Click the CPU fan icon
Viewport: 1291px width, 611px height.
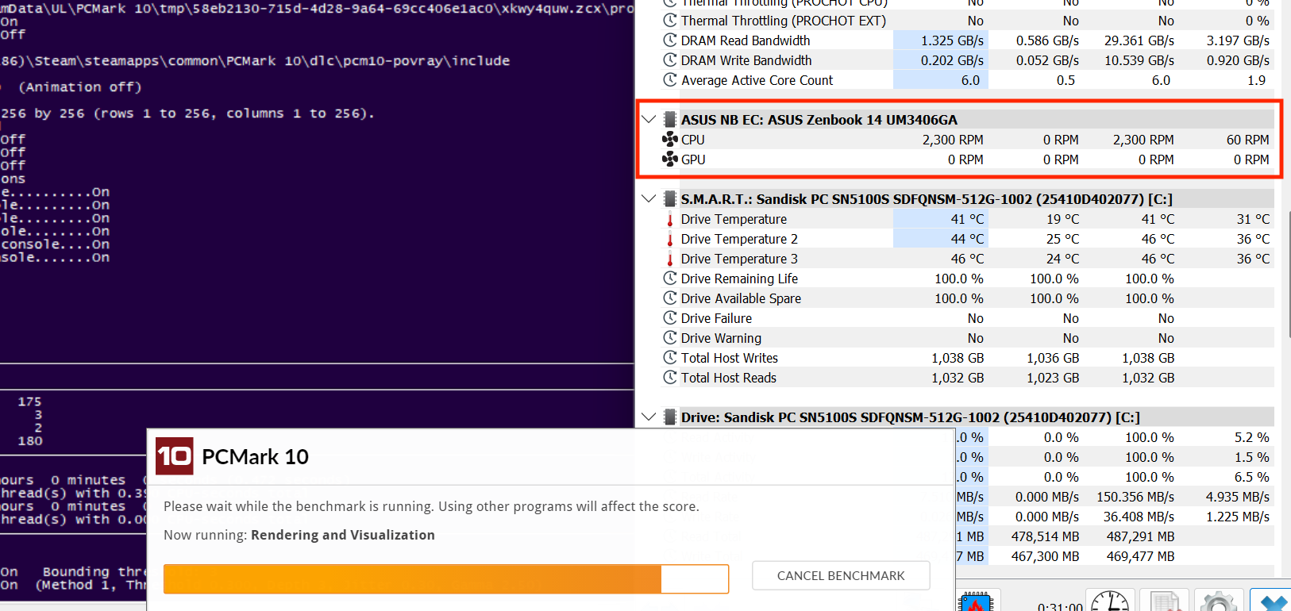pyautogui.click(x=670, y=140)
